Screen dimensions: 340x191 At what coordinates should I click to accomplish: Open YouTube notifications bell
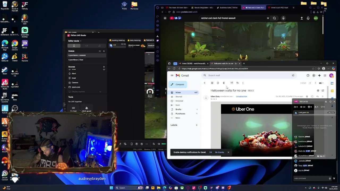(x=308, y=18)
